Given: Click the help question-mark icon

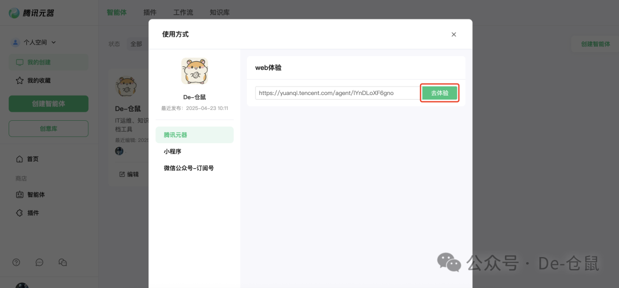Looking at the screenshot, I should 16,262.
